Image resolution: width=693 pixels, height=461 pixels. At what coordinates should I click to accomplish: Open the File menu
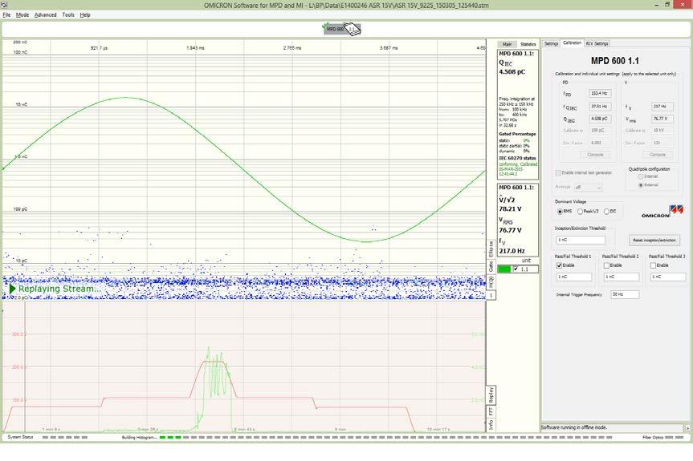(6, 14)
